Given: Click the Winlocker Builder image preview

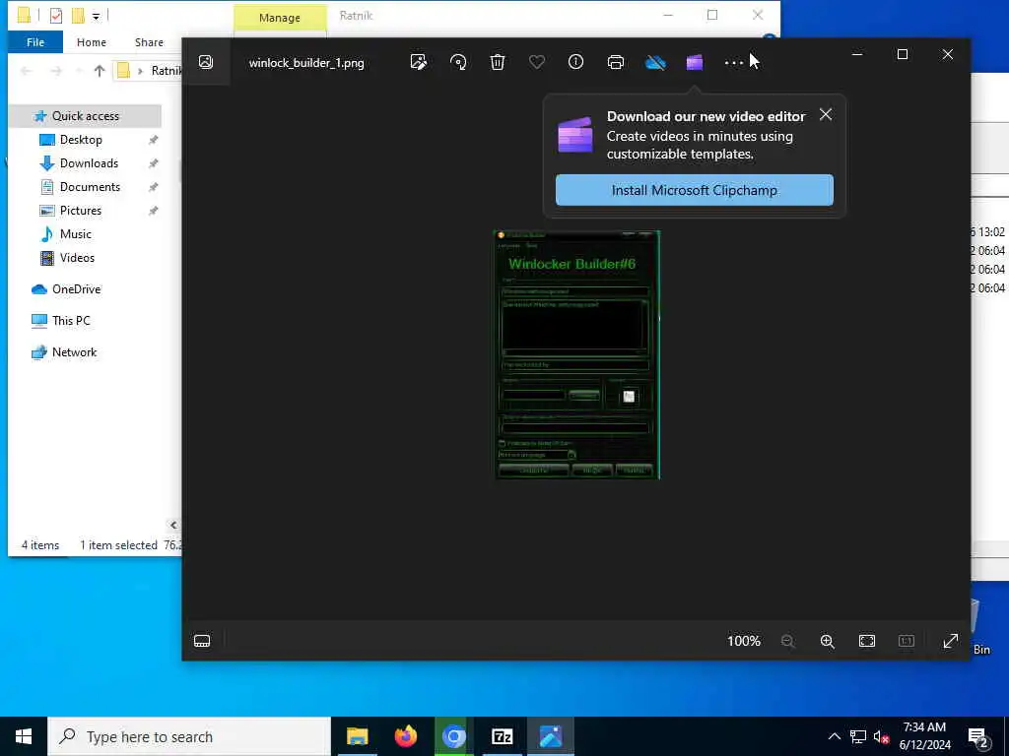Looking at the screenshot, I should [577, 354].
